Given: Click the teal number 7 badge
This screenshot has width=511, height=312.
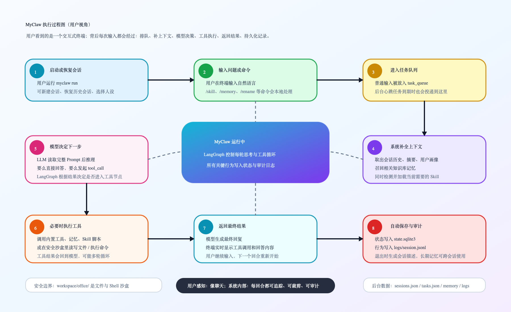Looking at the screenshot, I should pos(206,227).
